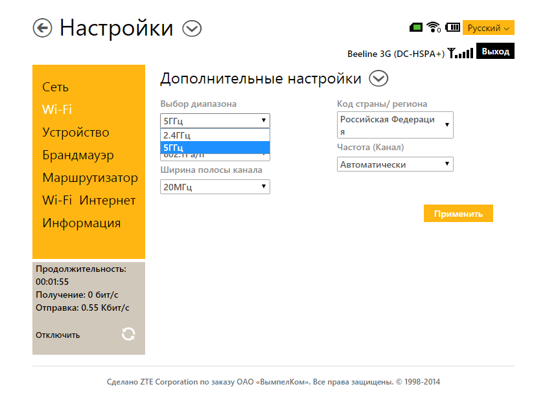Open Маршрутизатор sidebar section
Image resolution: width=545 pixels, height=413 pixels.
click(x=90, y=178)
